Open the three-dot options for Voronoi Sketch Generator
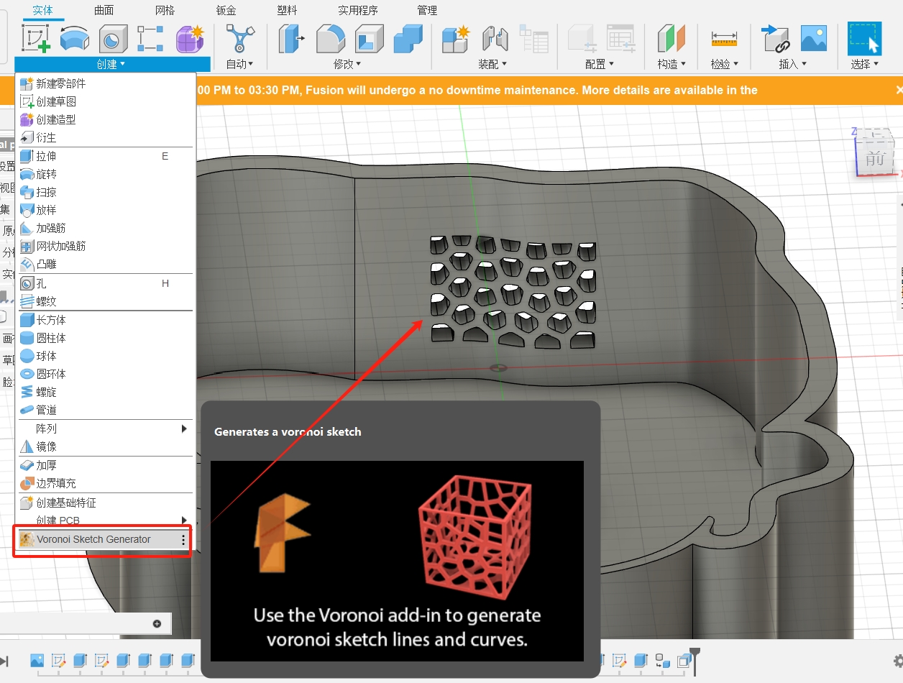 tap(183, 539)
